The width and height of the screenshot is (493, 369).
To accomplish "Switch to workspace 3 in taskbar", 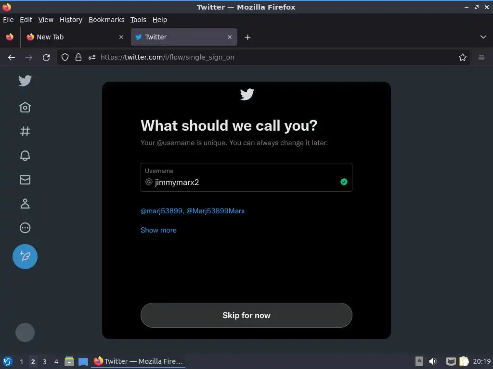I will [45, 362].
